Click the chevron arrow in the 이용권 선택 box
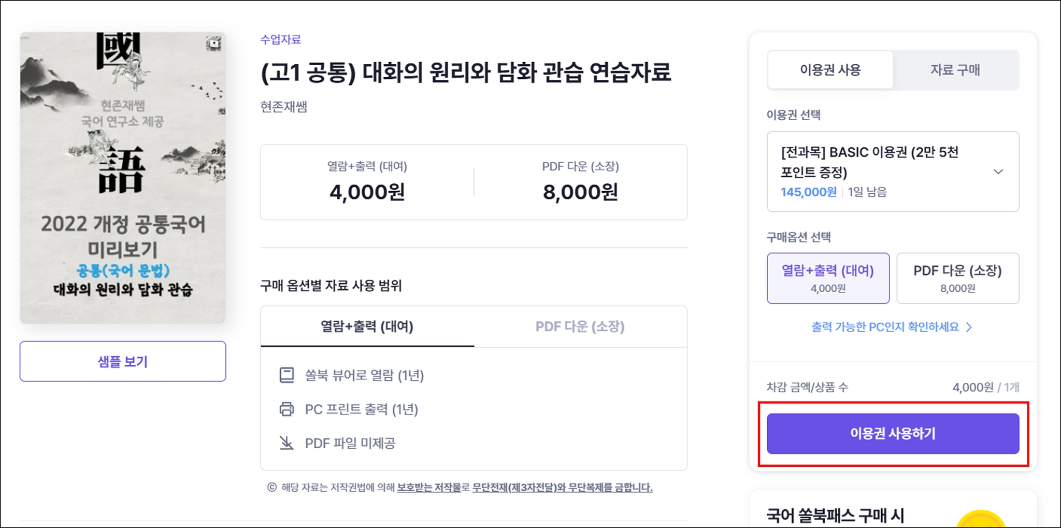The height and width of the screenshot is (528, 1061). pyautogui.click(x=998, y=172)
